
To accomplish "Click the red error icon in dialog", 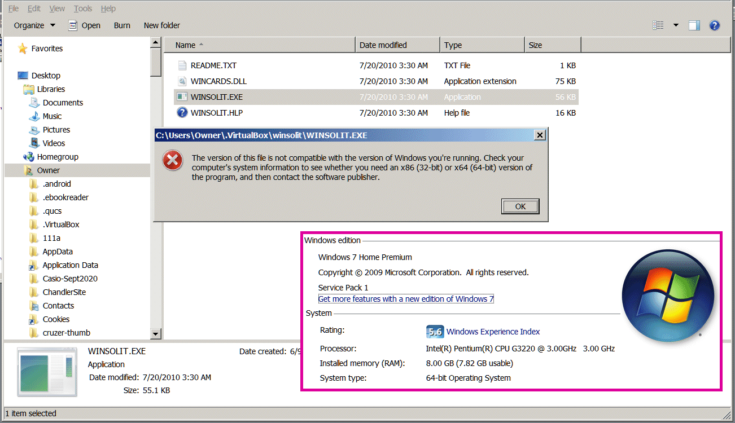I will pos(172,161).
